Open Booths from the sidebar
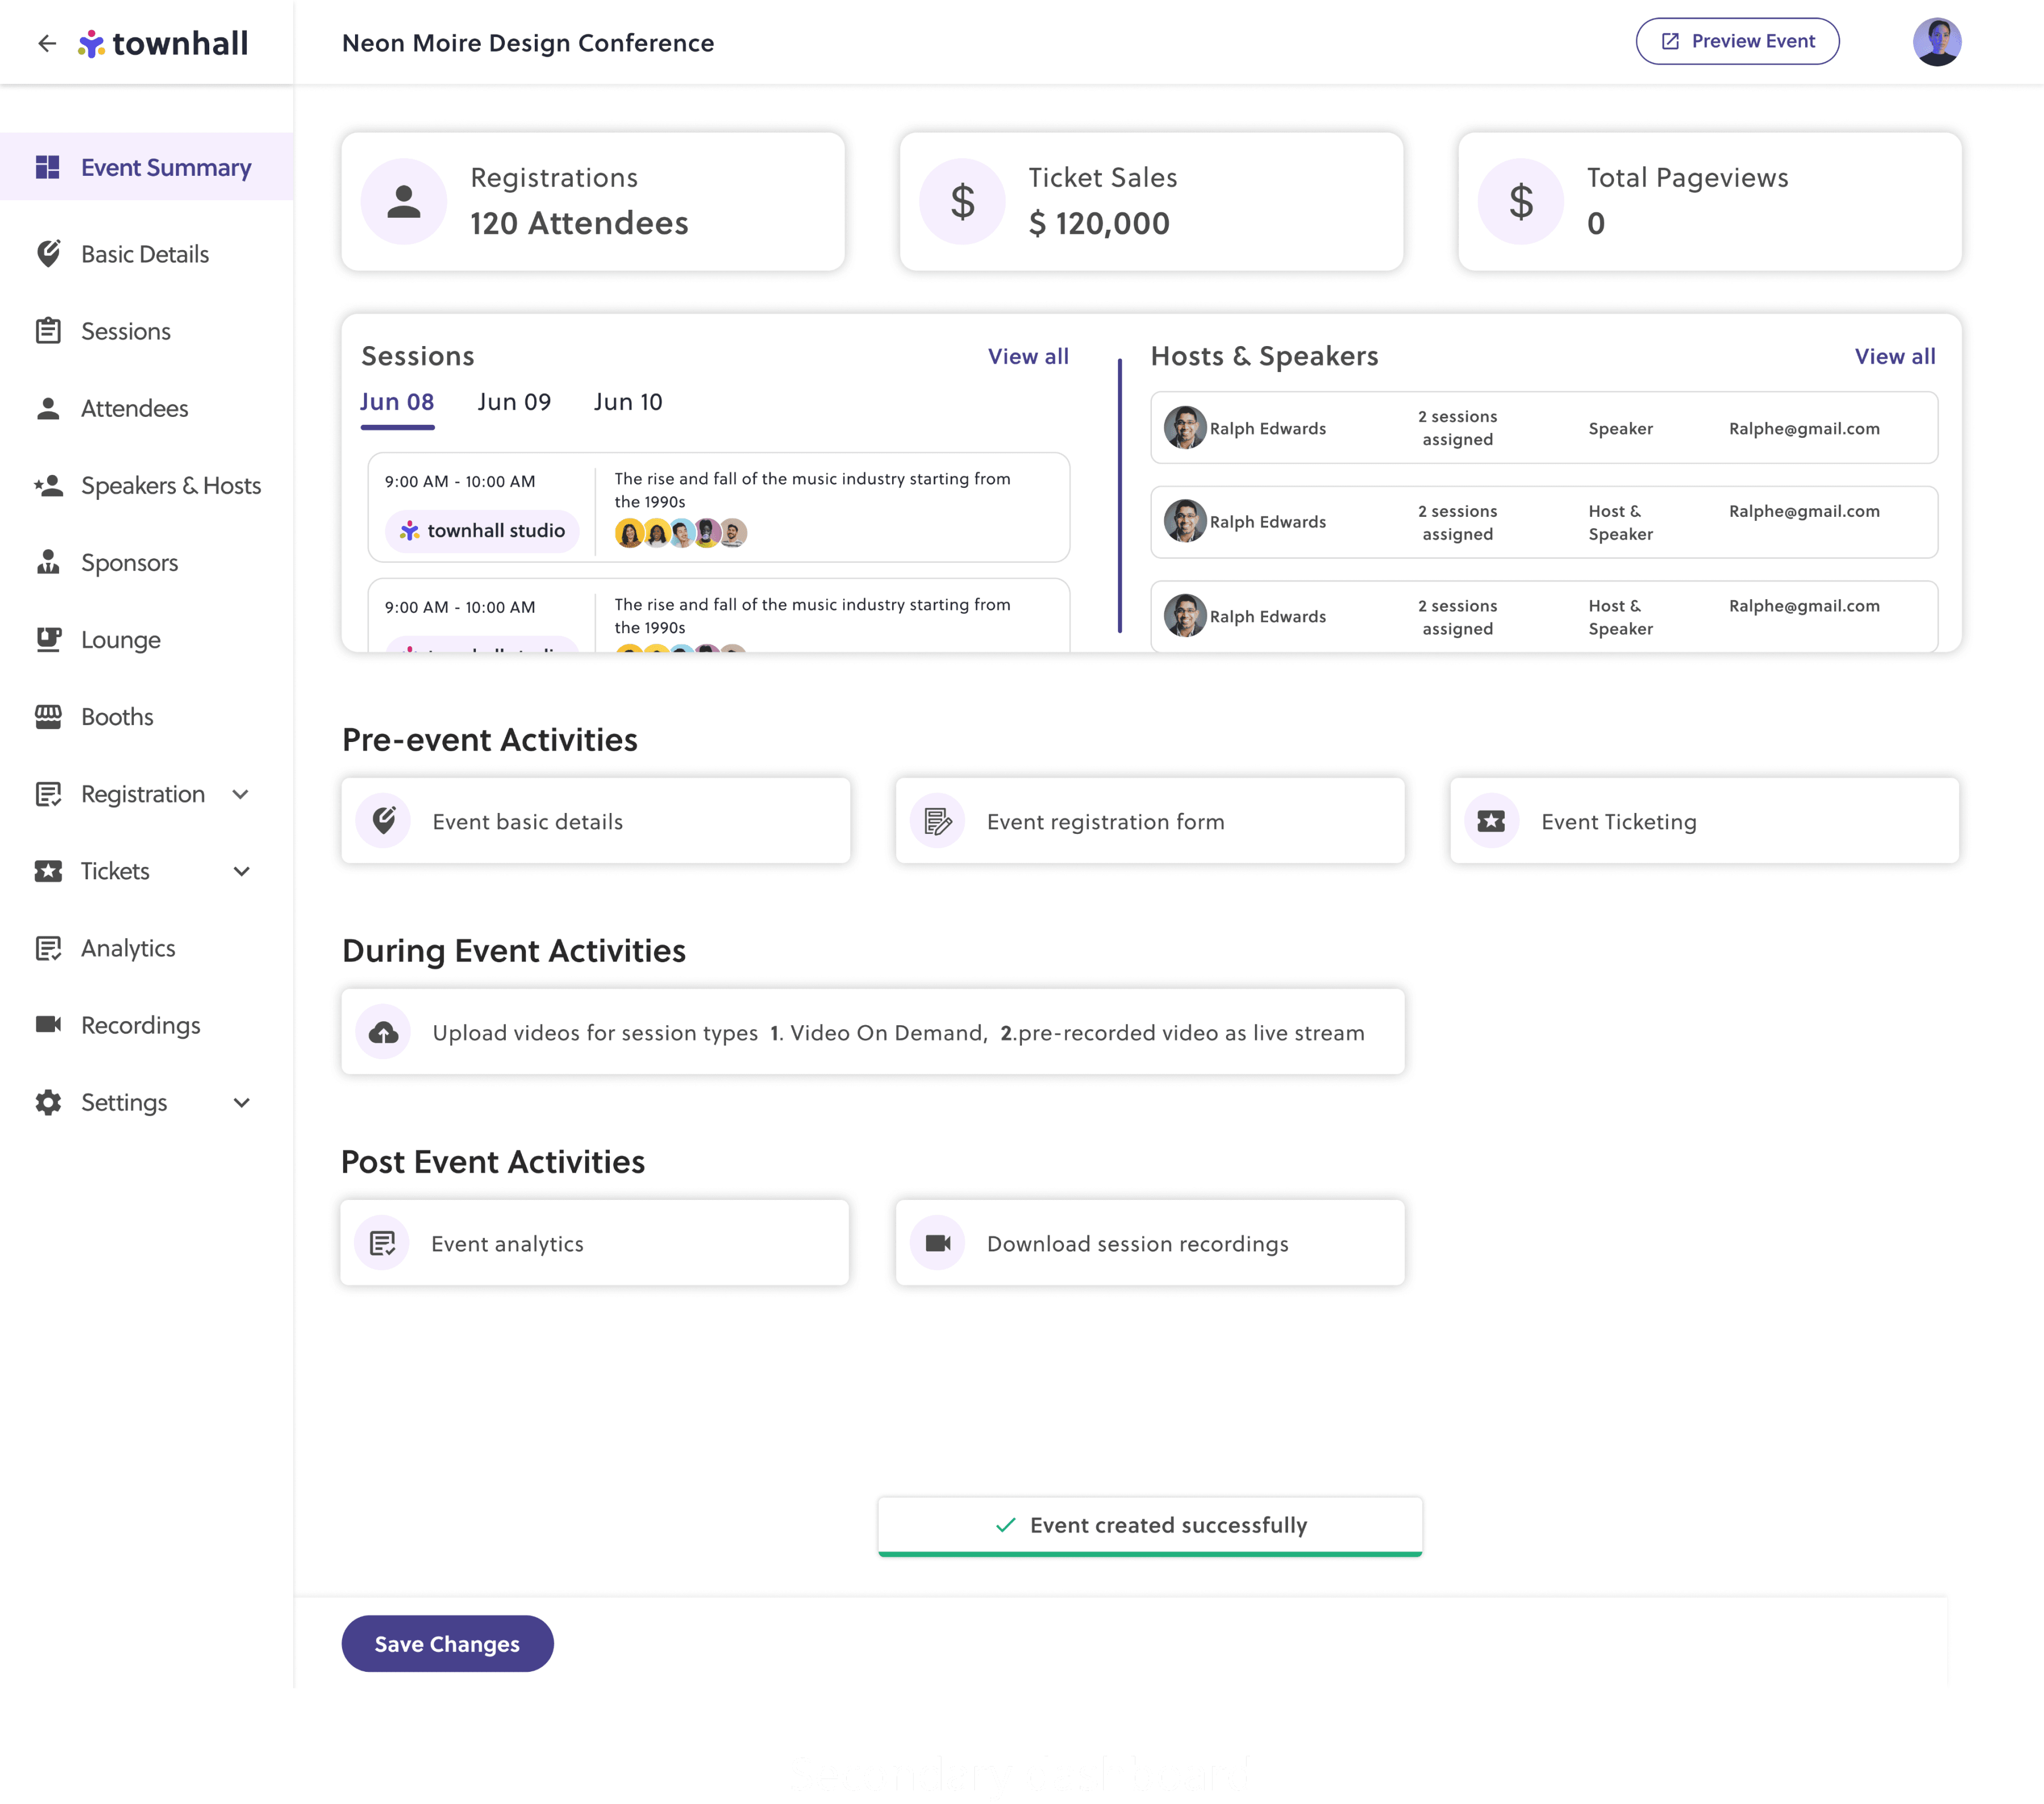Viewport: 2044px width, 1804px height. tap(116, 716)
